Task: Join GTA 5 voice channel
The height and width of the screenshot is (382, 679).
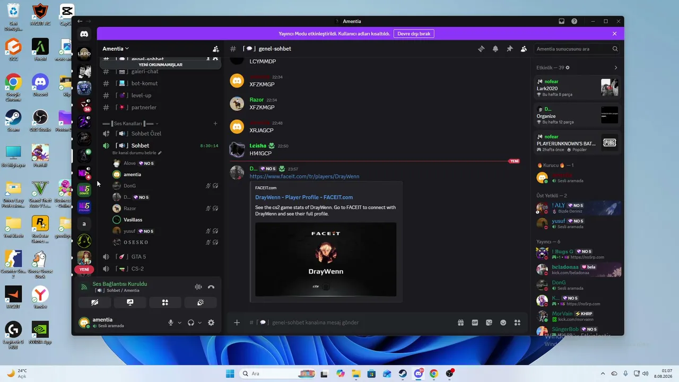Action: tap(160, 257)
